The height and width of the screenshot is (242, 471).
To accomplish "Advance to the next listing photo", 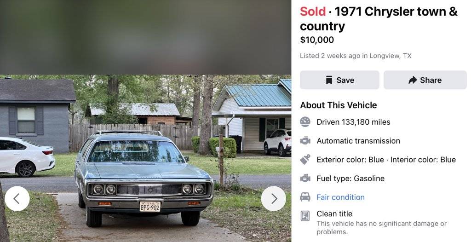I will click(x=274, y=198).
